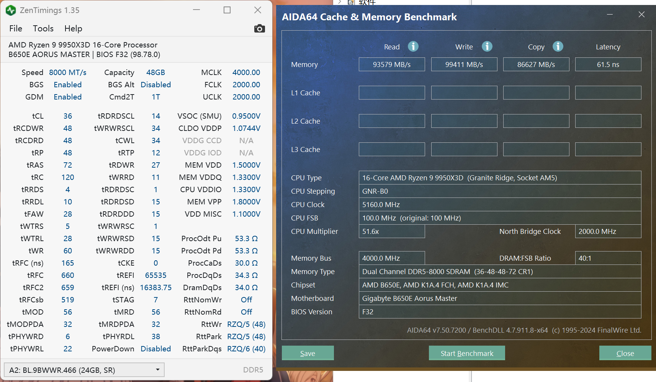
Task: Click the green Close button
Action: pos(625,353)
